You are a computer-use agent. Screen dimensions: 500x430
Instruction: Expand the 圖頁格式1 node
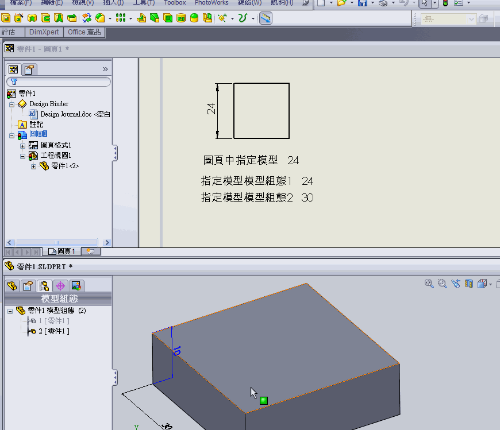tap(22, 146)
